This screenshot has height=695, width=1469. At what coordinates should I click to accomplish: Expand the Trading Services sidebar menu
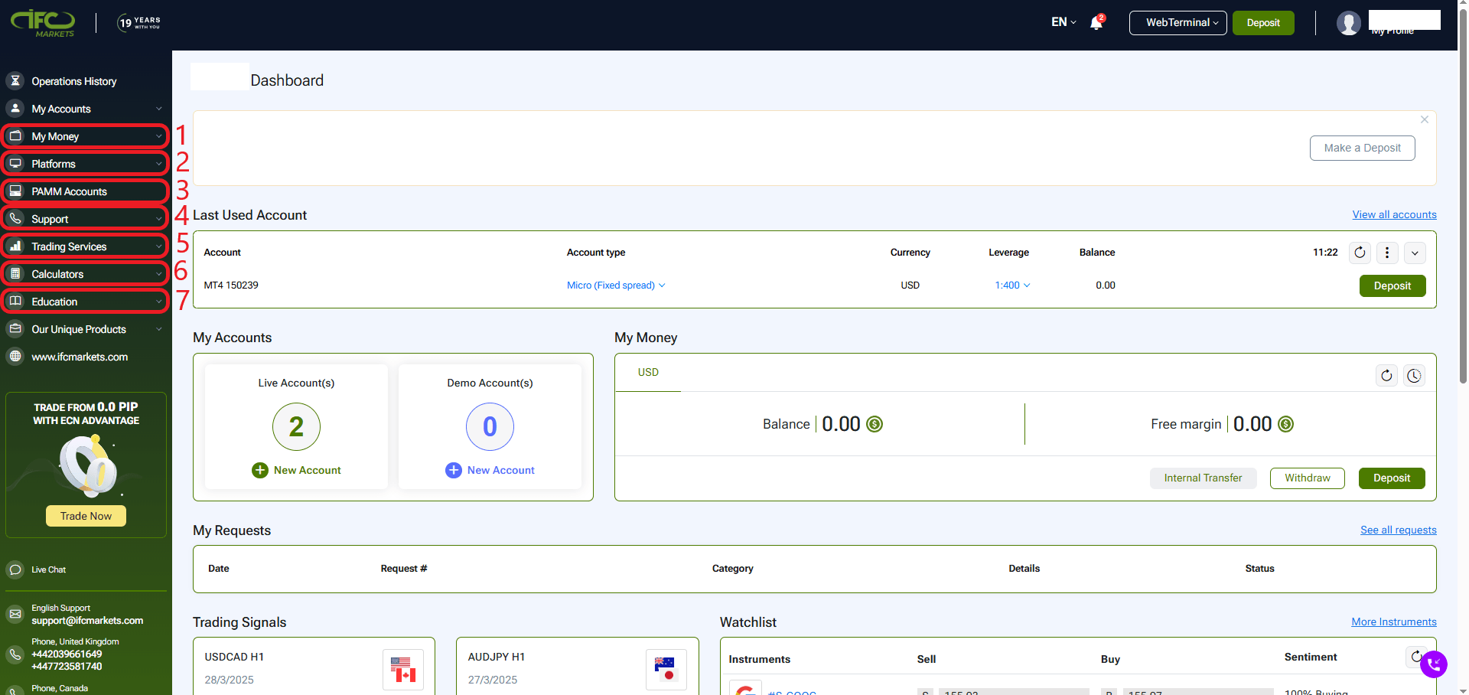[159, 246]
